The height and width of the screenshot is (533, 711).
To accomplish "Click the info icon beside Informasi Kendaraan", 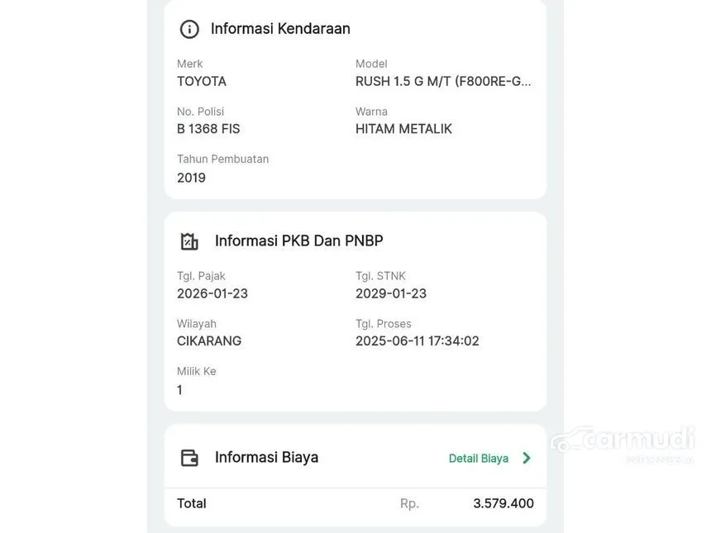I will coord(189,29).
